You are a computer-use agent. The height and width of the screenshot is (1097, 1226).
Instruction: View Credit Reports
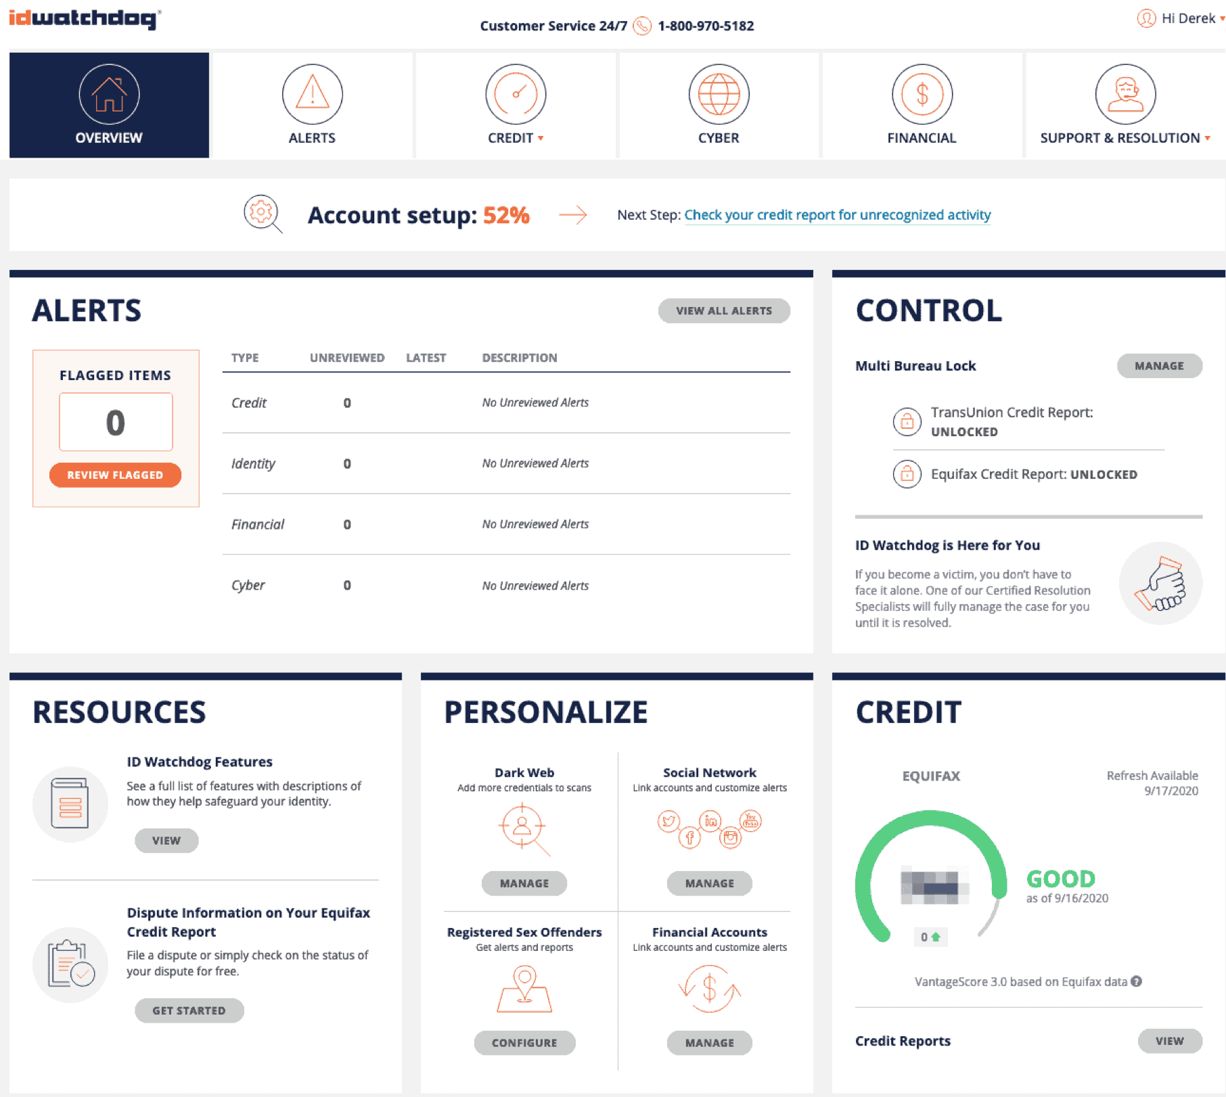tap(1170, 1041)
